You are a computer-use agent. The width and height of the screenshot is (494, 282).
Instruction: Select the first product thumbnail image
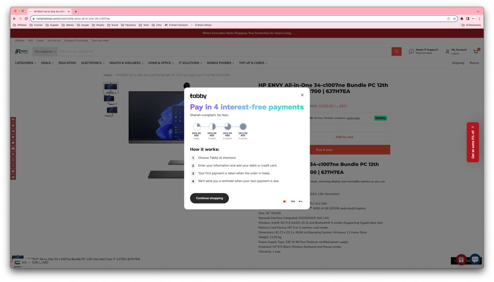[110, 88]
